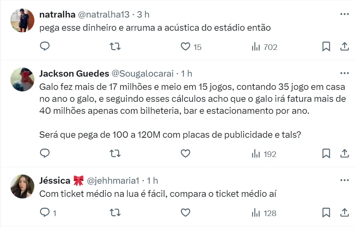Open natralha's profile avatar
The height and width of the screenshot is (228, 355).
point(22,20)
